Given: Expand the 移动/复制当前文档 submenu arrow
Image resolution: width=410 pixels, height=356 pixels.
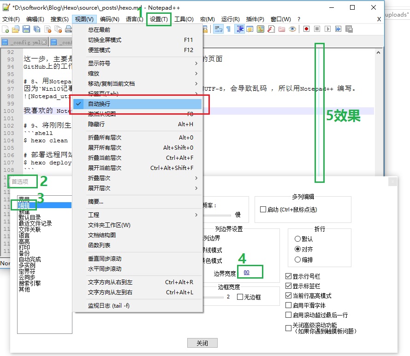Looking at the screenshot, I should click(196, 83).
